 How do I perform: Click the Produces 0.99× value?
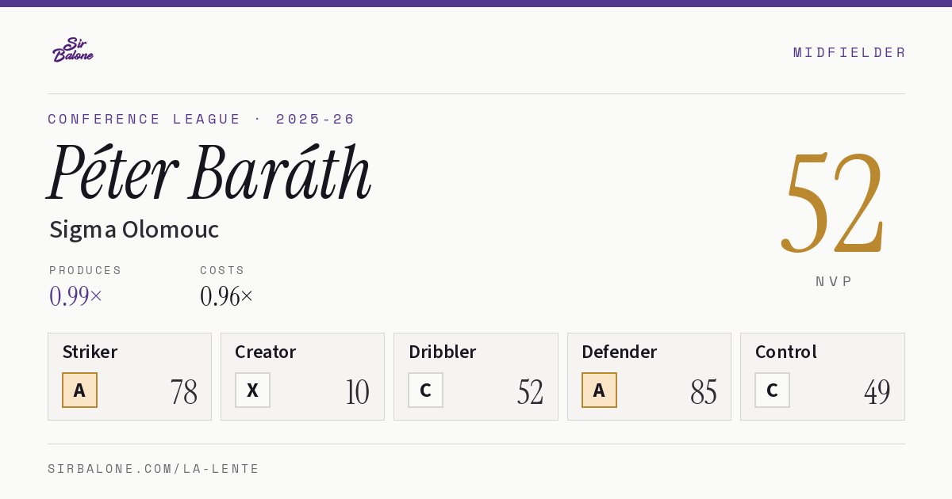[x=76, y=296]
